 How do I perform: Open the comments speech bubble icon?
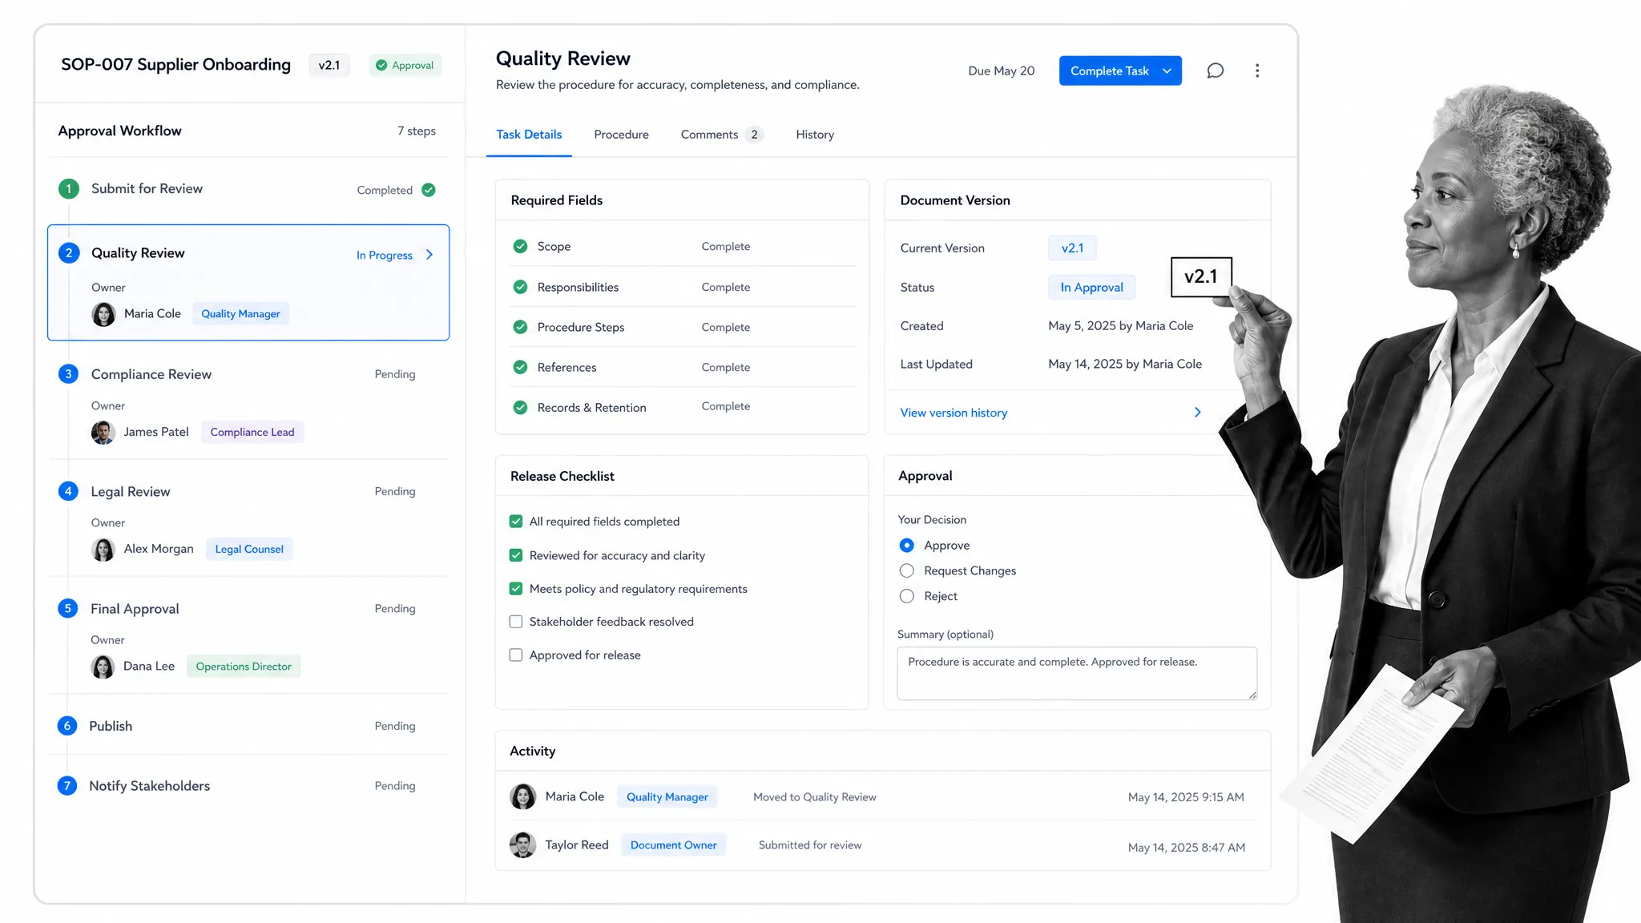[1215, 71]
